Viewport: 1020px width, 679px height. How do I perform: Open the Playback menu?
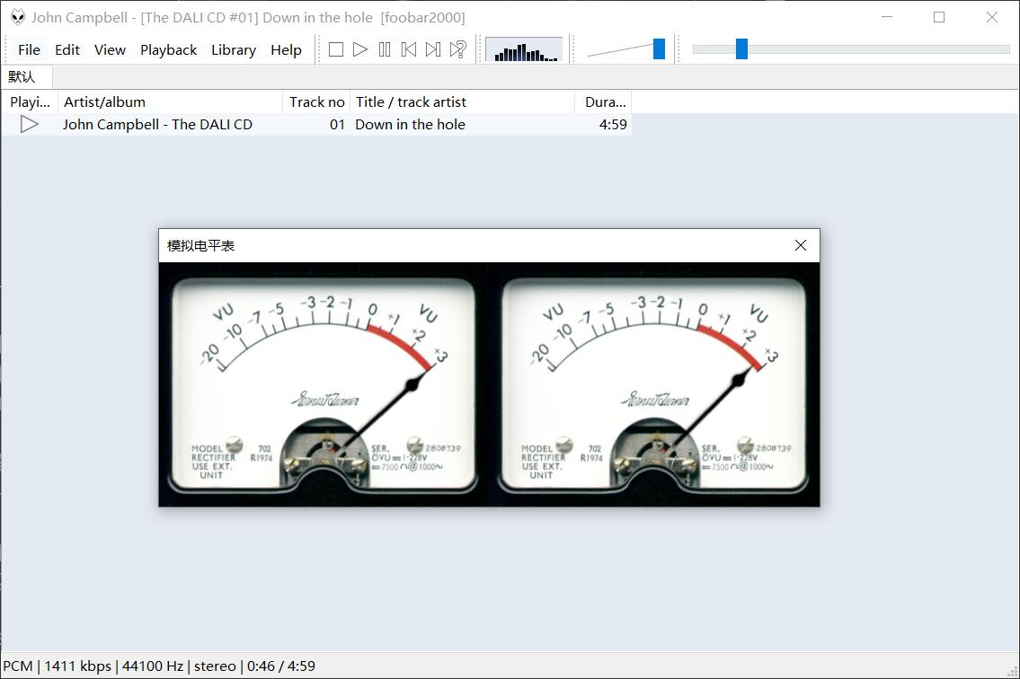pos(168,50)
